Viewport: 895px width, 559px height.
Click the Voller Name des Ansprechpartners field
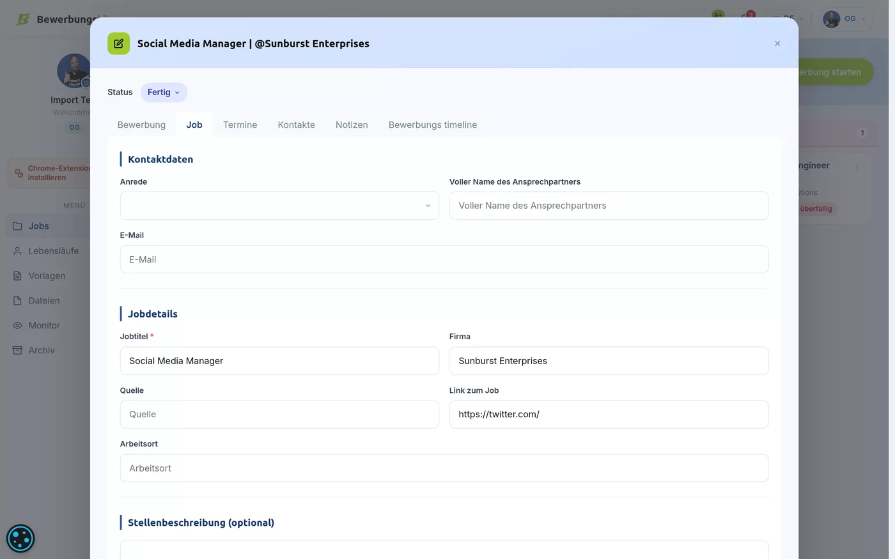(x=609, y=206)
